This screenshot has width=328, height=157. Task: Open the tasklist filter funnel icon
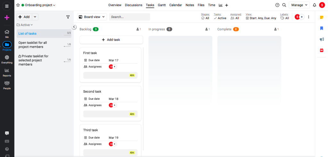[68, 17]
